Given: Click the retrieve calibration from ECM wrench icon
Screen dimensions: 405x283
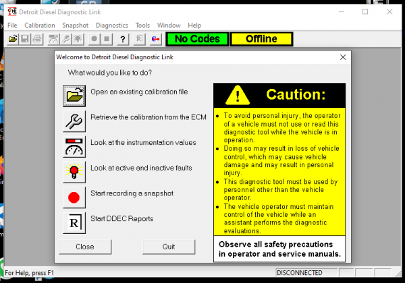Looking at the screenshot, I should pyautogui.click(x=74, y=121).
